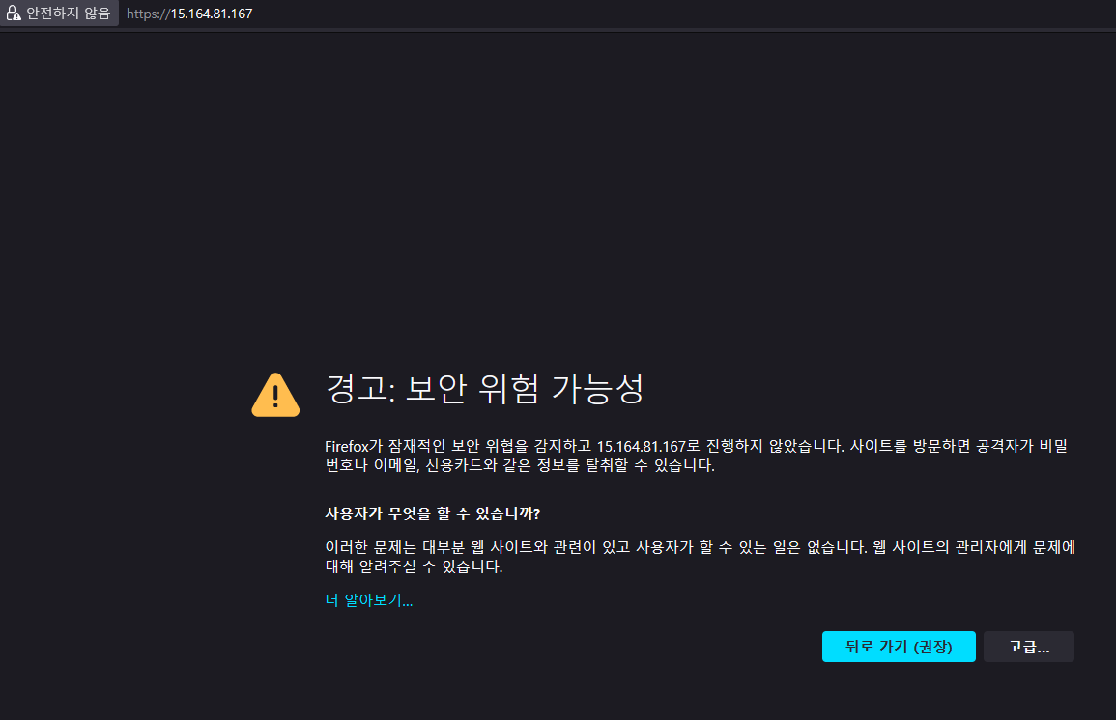Viewport: 1116px width, 720px height.
Task: Open the '고급...' advanced options button
Action: pos(1028,646)
